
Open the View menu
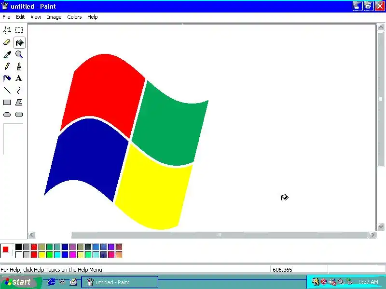click(x=36, y=17)
